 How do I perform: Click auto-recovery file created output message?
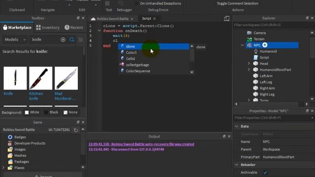coord(141,144)
